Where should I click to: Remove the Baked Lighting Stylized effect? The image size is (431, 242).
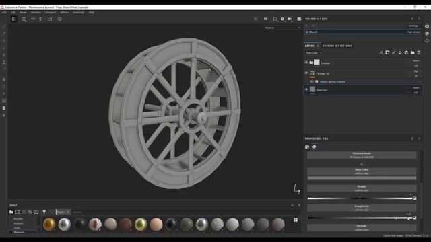coord(419,81)
